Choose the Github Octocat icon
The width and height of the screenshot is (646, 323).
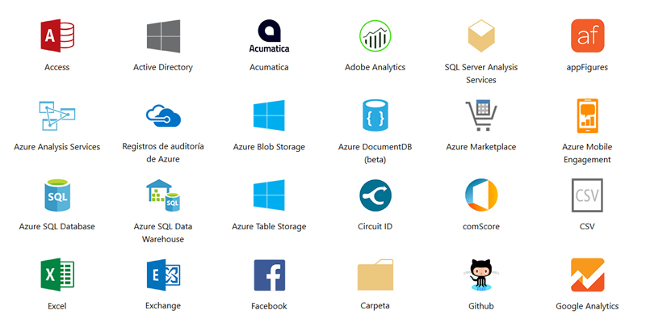coord(481,275)
